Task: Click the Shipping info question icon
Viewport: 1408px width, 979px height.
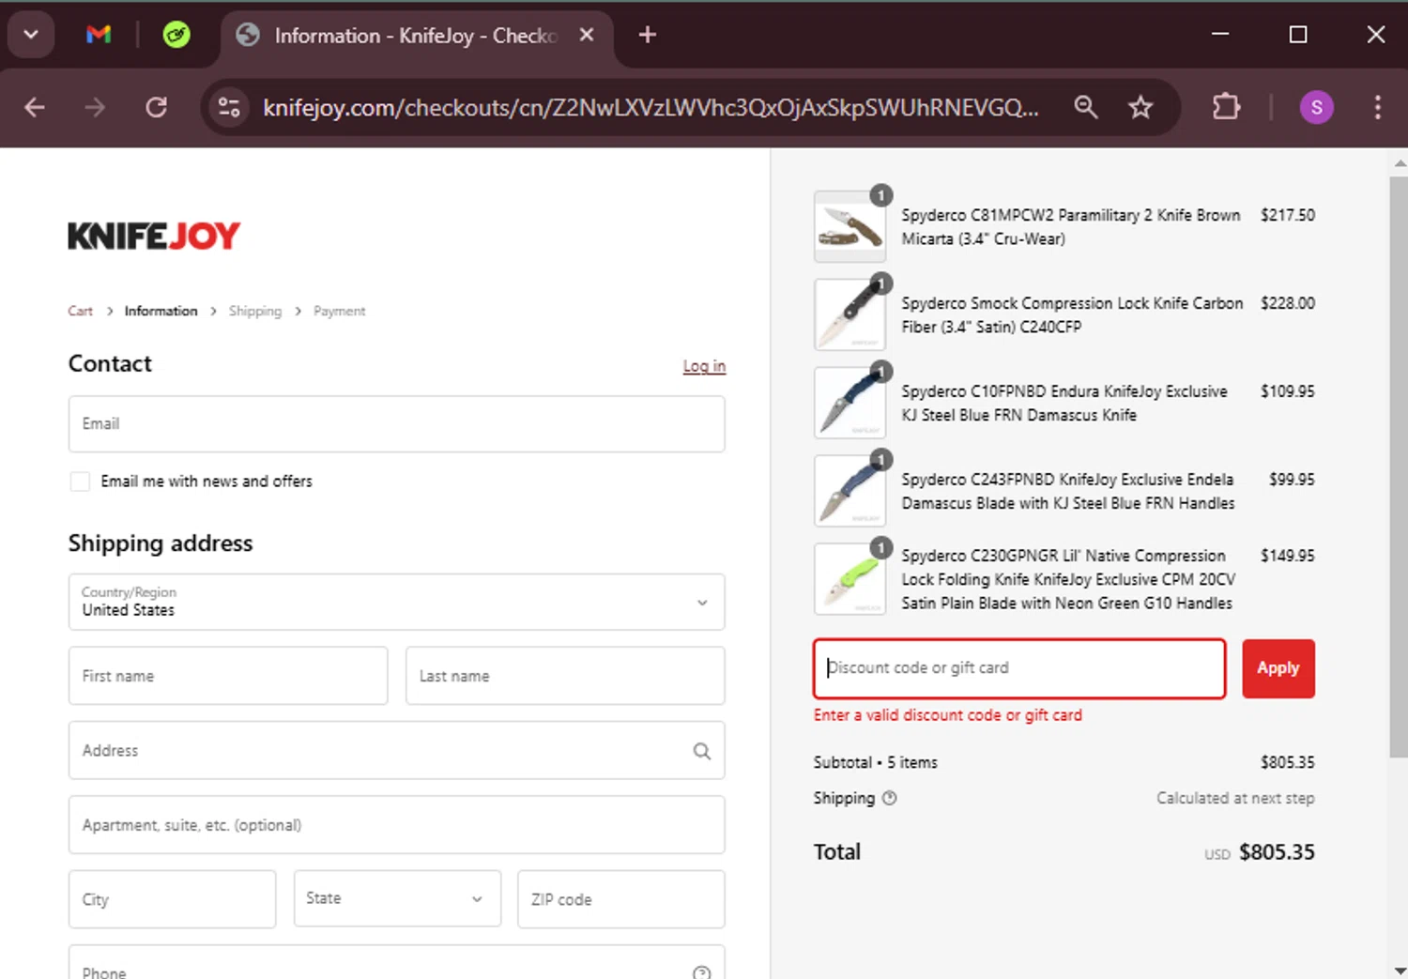Action: pyautogui.click(x=890, y=798)
